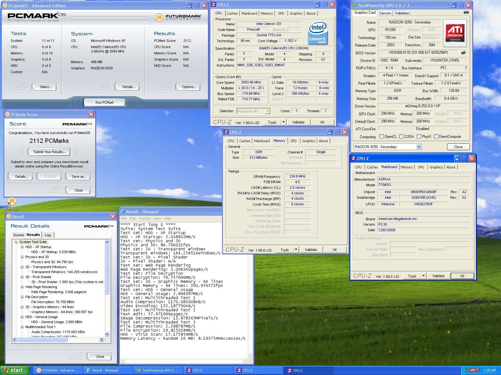Select 2D - Transparent Windows tree item
The width and height of the screenshot is (501, 375).
click(x=46, y=267)
